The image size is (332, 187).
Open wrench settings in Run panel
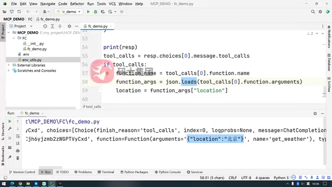pos(10,129)
